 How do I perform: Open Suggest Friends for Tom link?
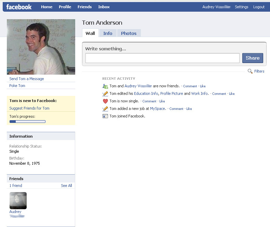pyautogui.click(x=29, y=108)
